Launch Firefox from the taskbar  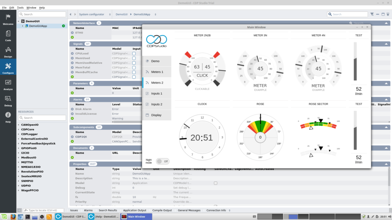coord(13,217)
